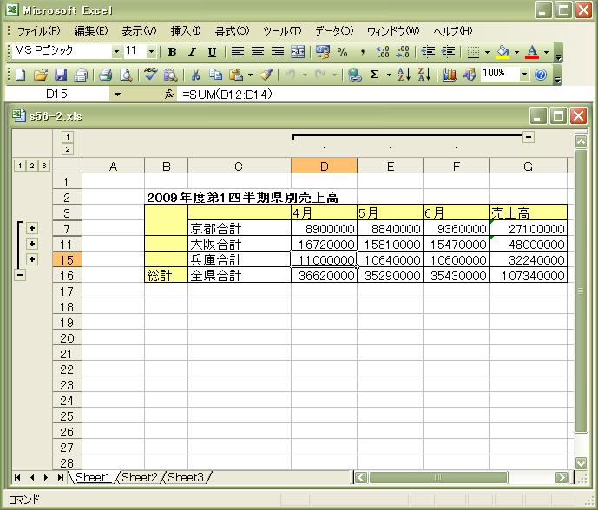
Task: Launch the Chart Wizard
Action: click(450, 75)
